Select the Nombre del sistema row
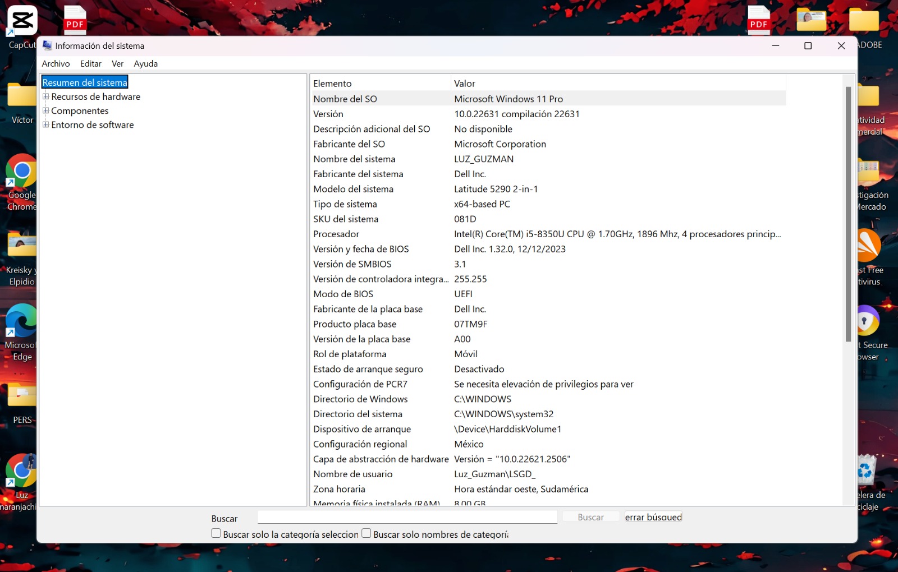Viewport: 898px width, 572px height. pos(548,159)
